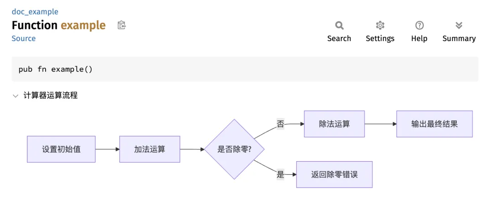Screen dimensions: 493x210
Task: Click the 计算器运算流程 section title text
Action: point(51,96)
